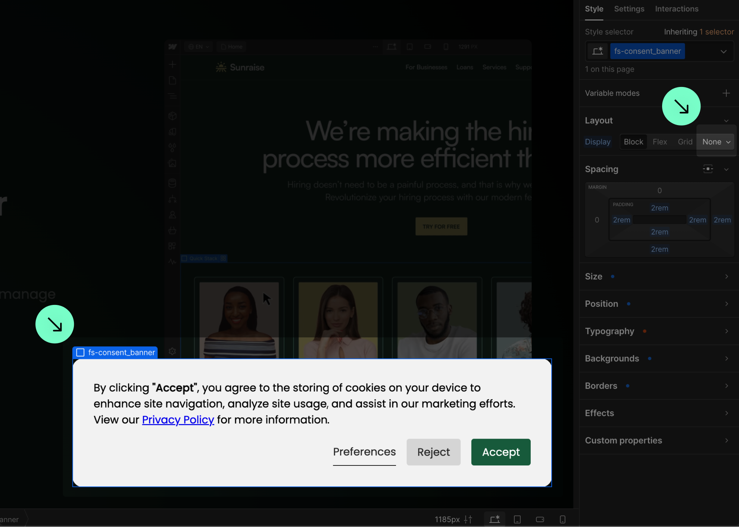
Task: Select the base desktop breakpoint icon in the bottom bar
Action: [495, 519]
